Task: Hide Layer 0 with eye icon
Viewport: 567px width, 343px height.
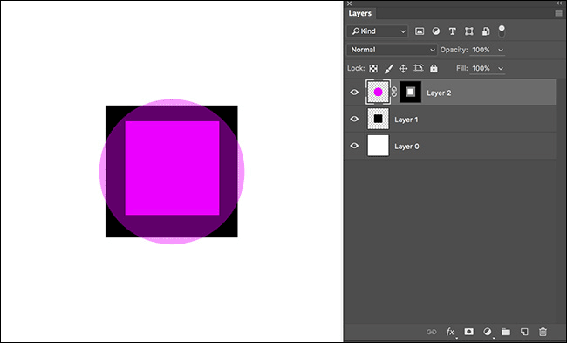Action: pos(354,146)
